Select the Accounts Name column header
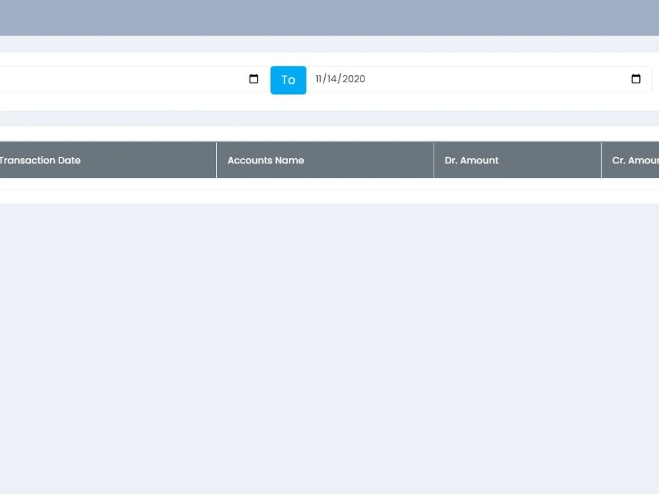659x494 pixels. [x=266, y=160]
